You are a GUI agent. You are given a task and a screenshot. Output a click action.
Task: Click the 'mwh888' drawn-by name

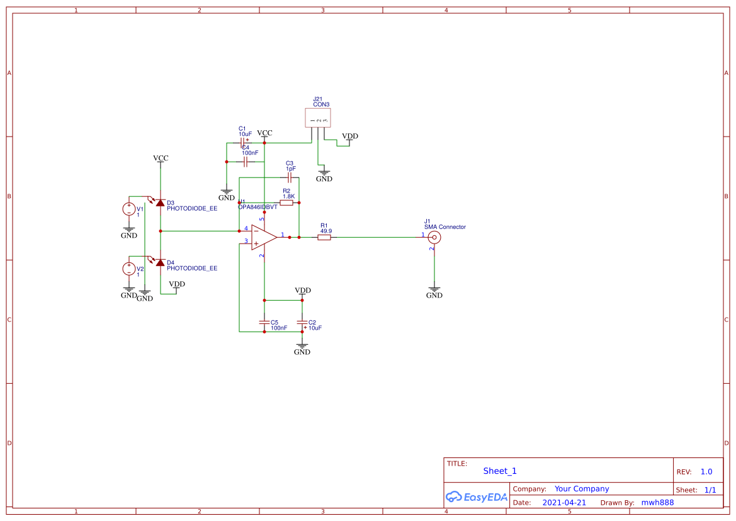657,503
